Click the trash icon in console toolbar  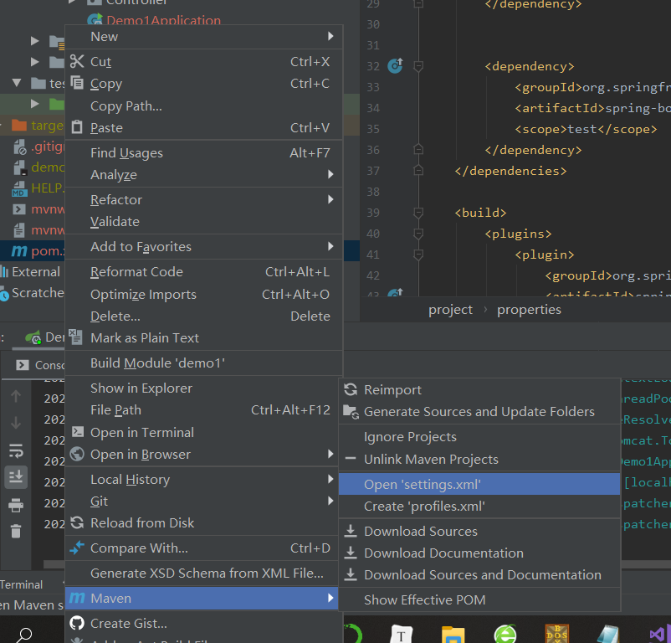click(x=16, y=531)
